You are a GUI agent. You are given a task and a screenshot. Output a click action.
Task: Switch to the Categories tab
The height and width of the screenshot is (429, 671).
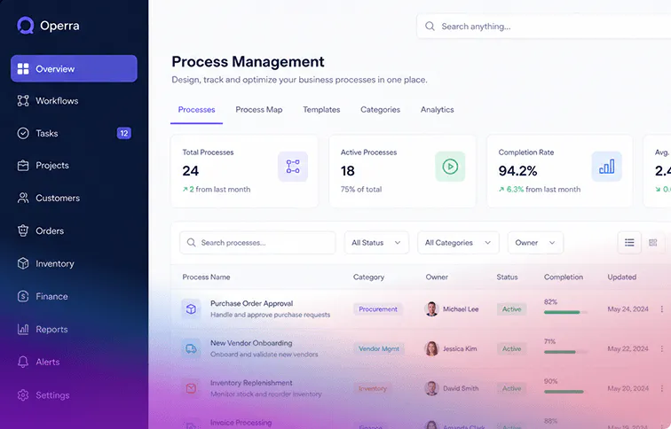point(380,110)
